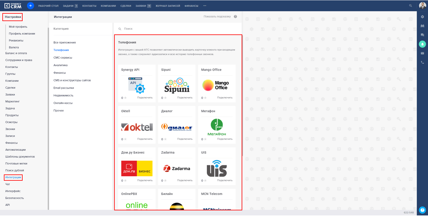The width and height of the screenshot is (428, 216).
Task: Click the Synergy CRM logo
Action: (13, 6)
